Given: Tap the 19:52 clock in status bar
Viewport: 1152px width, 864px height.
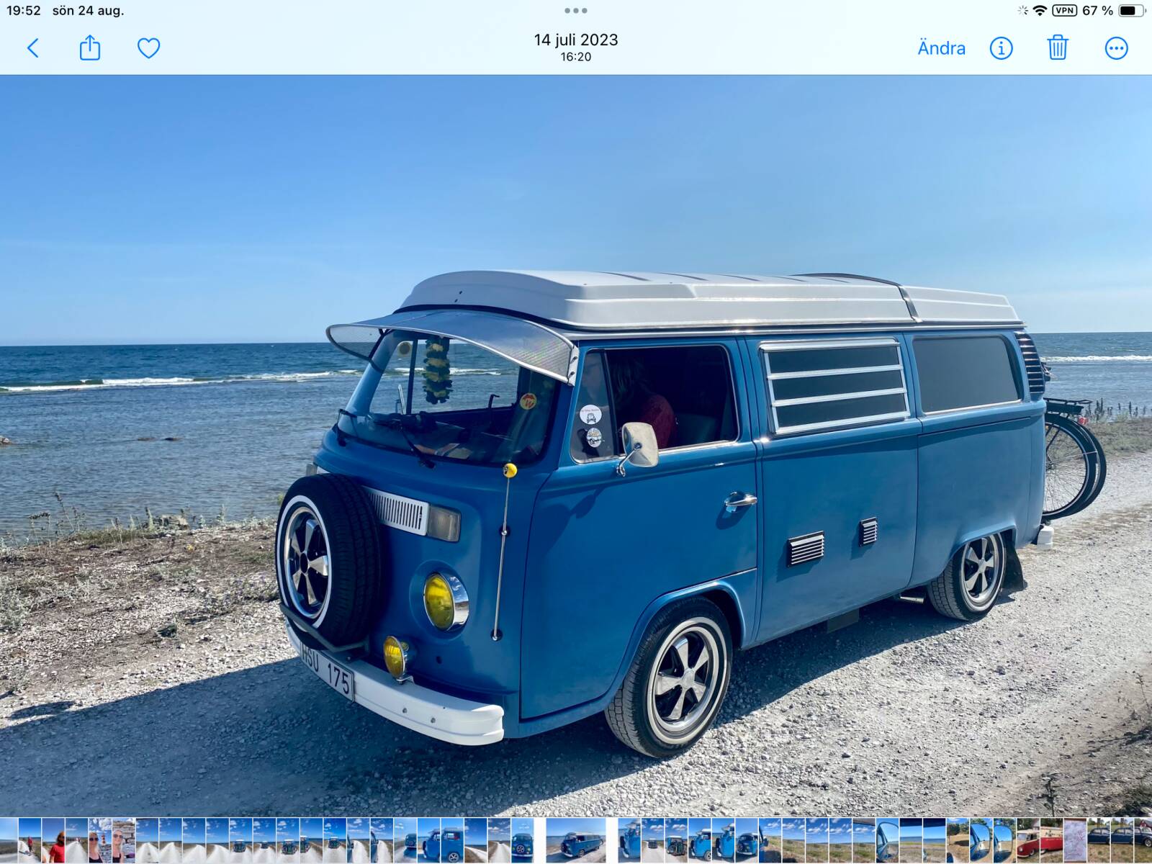Looking at the screenshot, I should point(24,11).
